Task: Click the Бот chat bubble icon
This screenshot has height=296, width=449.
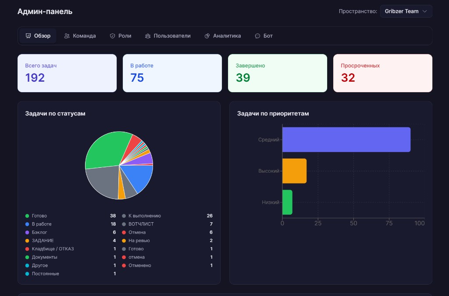Action: [x=257, y=36]
